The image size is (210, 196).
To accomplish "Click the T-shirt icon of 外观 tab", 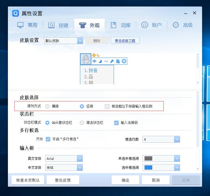I will pos(83,25).
